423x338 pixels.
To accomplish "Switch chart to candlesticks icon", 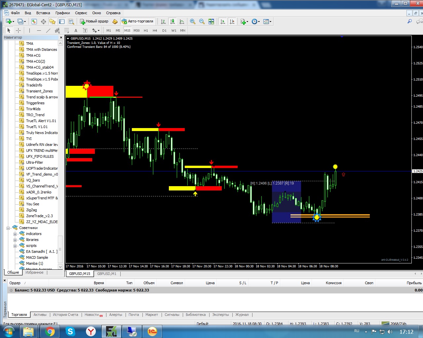I will [172, 21].
